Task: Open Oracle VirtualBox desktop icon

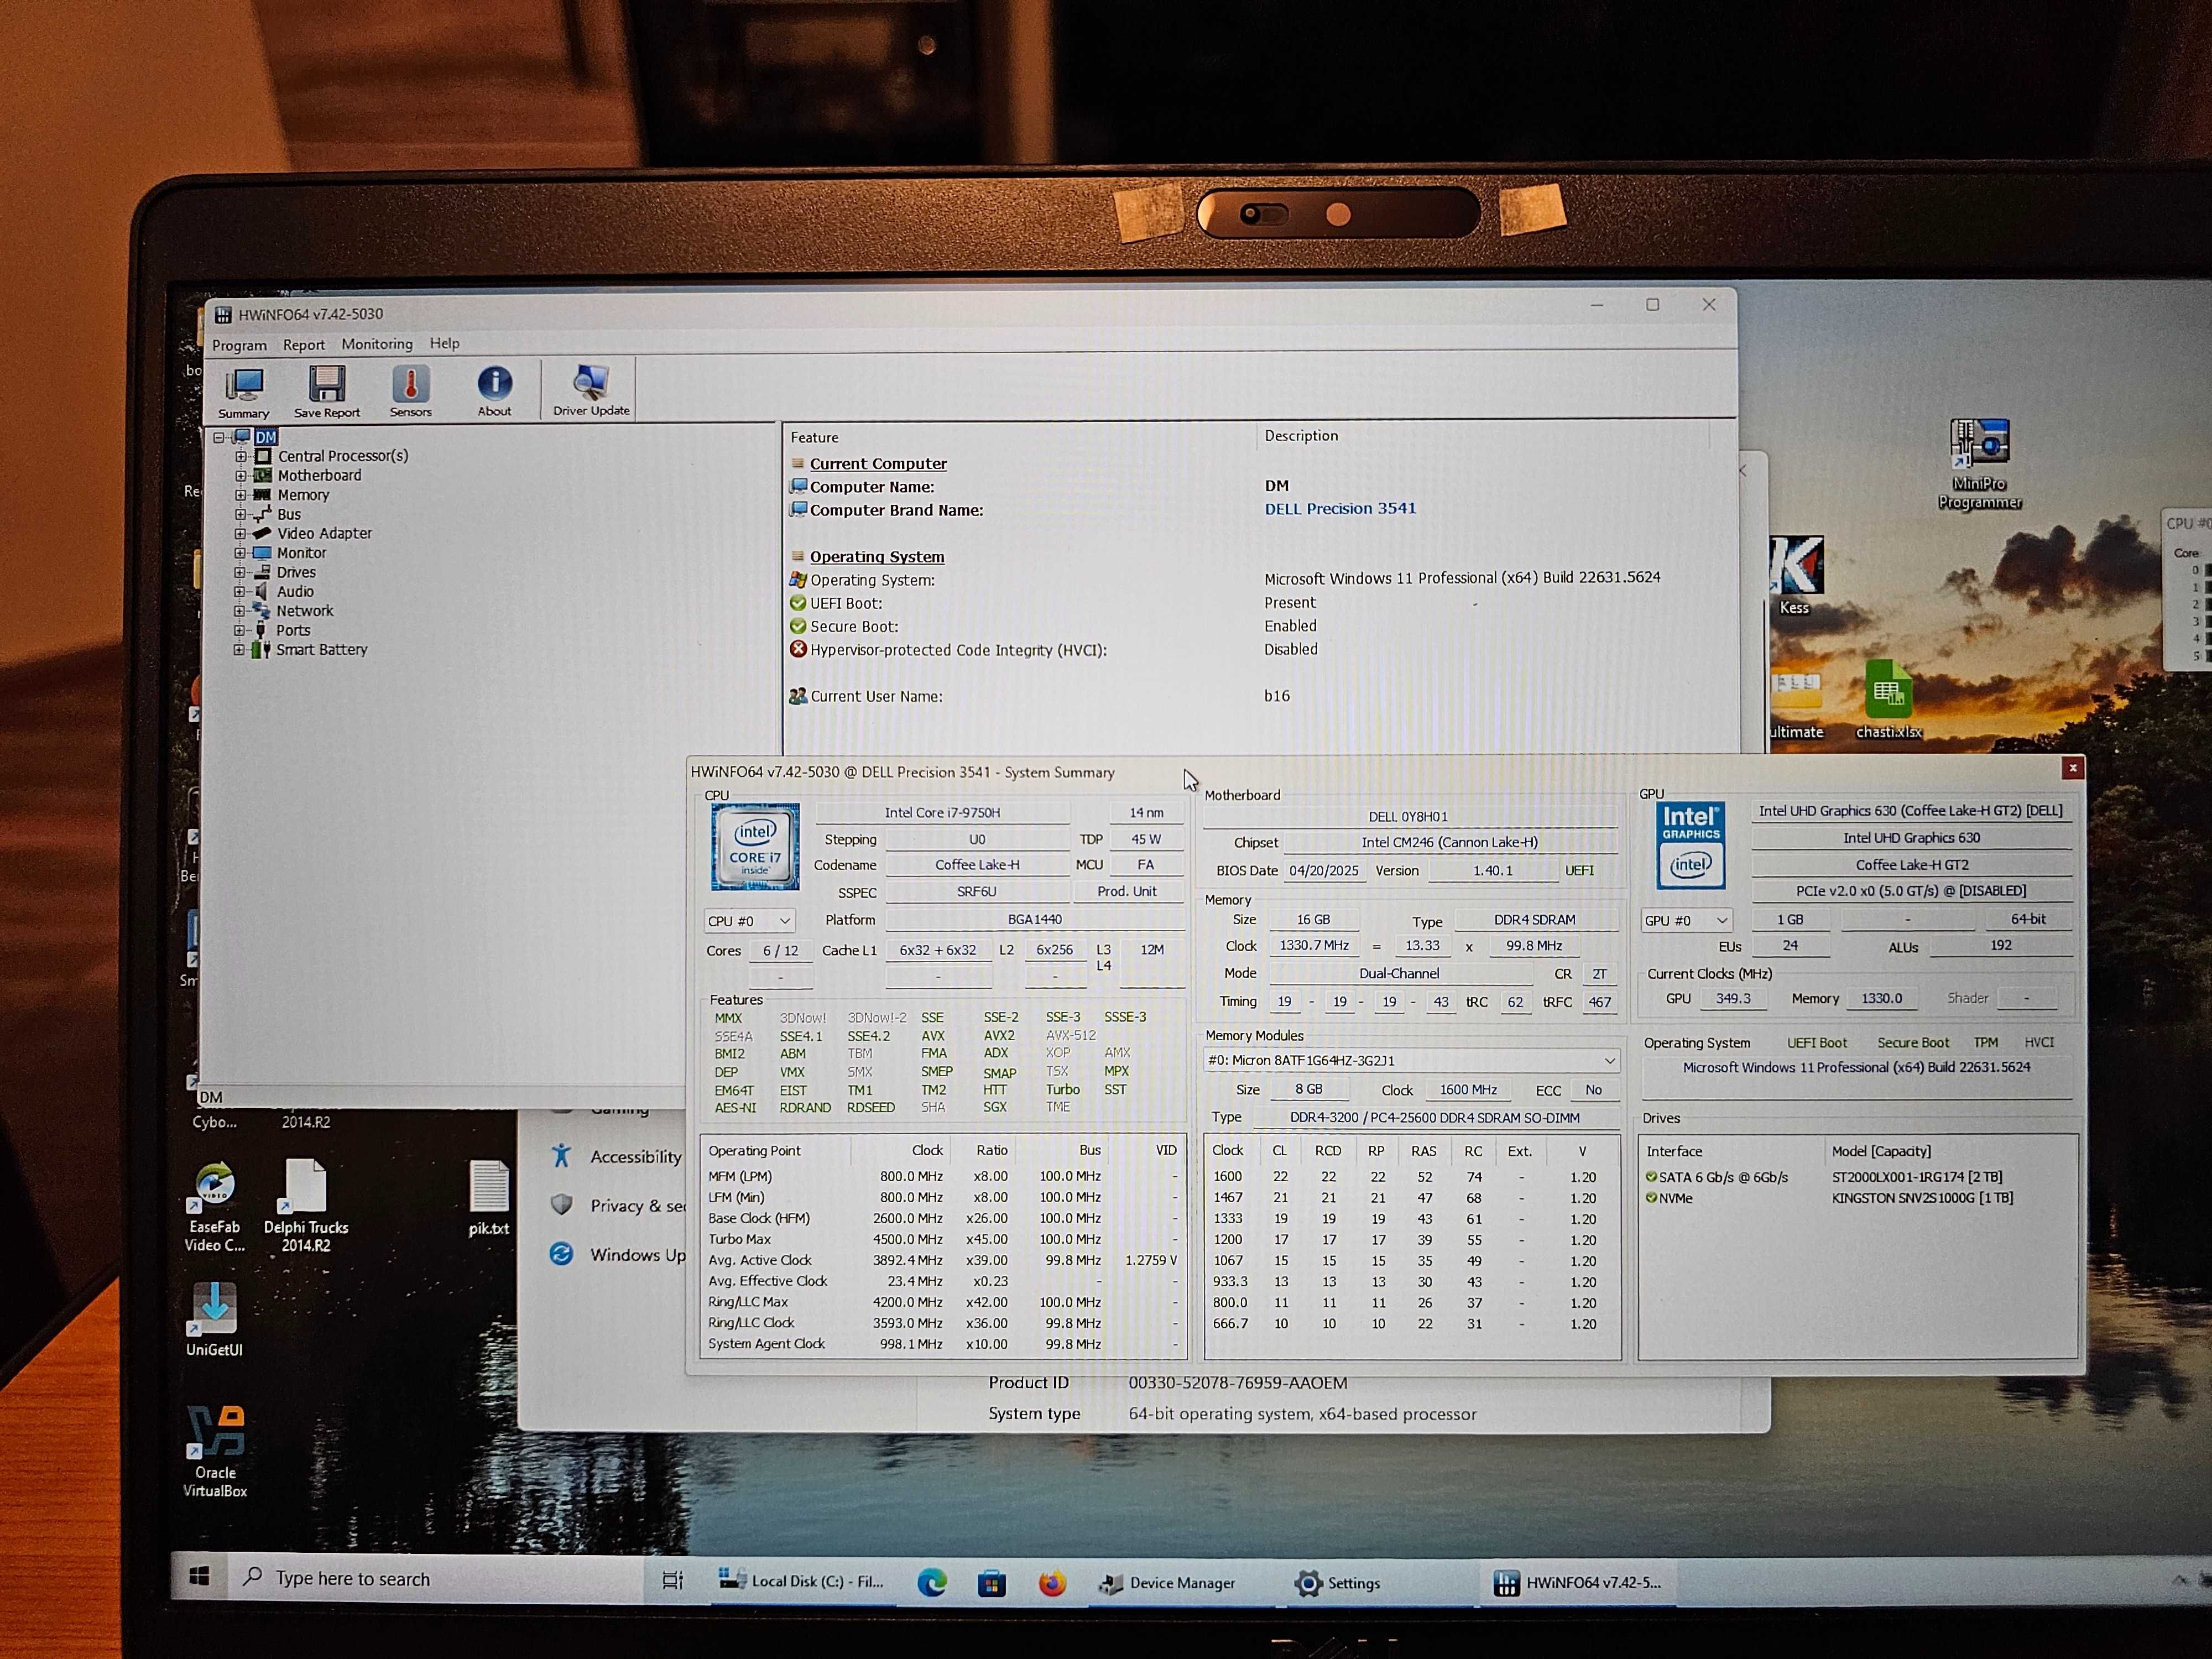Action: point(215,1452)
